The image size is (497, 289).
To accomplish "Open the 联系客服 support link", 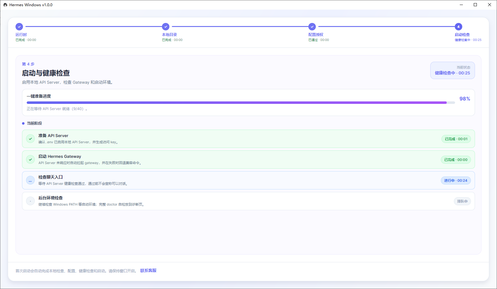I will coord(148,271).
